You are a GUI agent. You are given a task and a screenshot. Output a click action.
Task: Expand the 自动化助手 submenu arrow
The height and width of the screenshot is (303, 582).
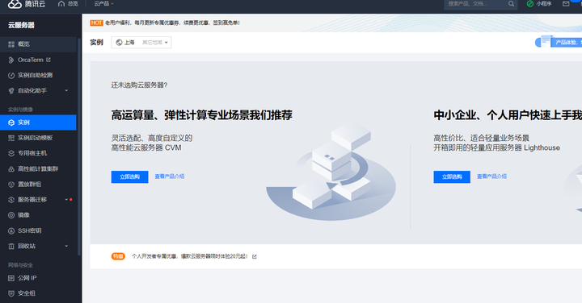coord(66,90)
